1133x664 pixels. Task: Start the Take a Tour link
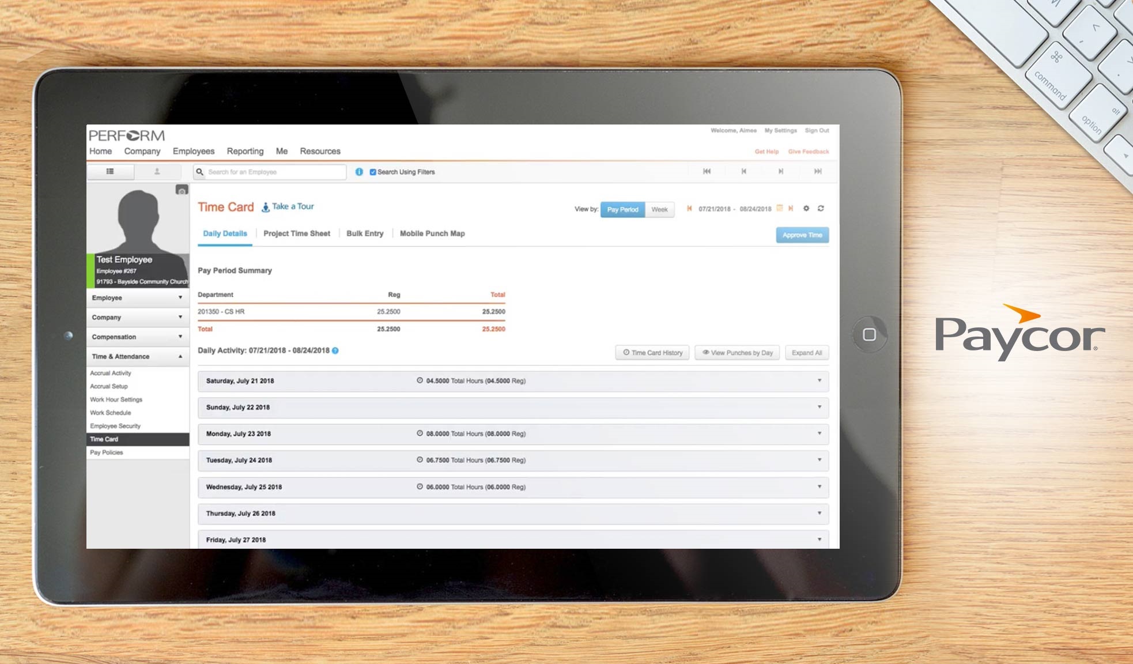tap(288, 206)
